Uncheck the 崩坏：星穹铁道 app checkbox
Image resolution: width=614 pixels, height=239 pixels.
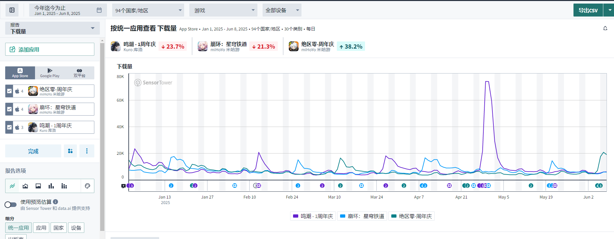(x=9, y=109)
